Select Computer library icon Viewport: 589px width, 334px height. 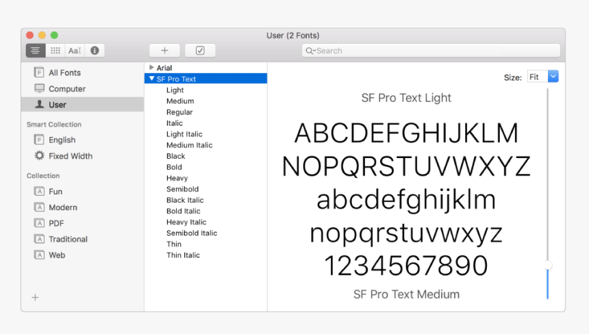click(39, 88)
